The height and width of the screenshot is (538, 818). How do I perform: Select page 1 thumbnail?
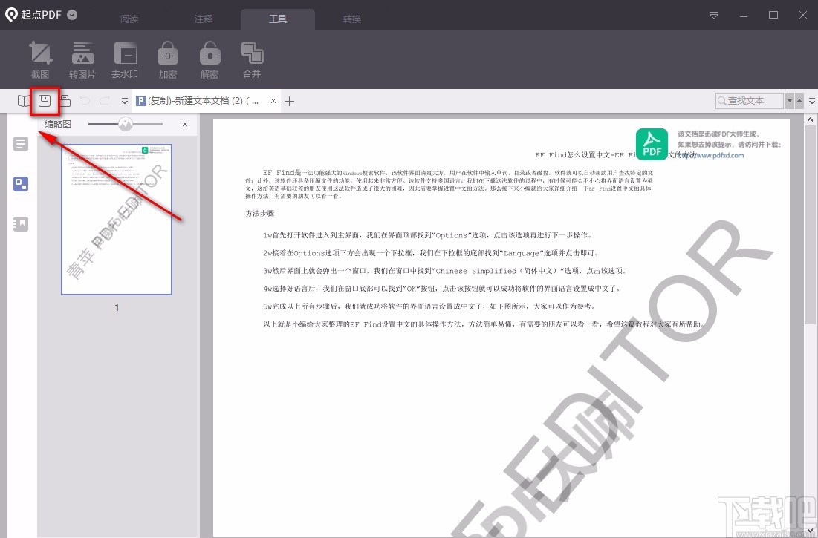(117, 219)
